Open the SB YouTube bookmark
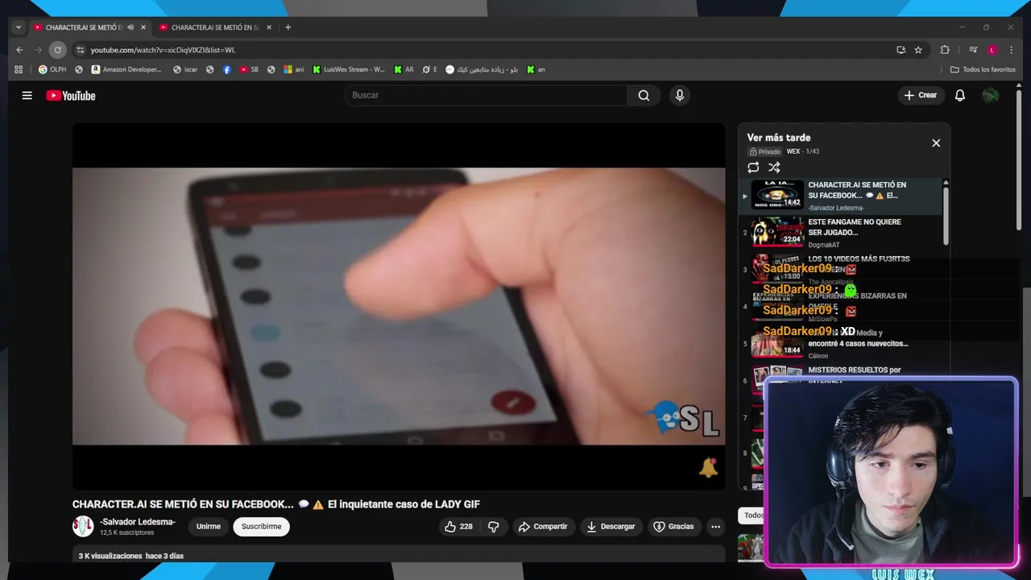The image size is (1031, 580). coord(249,69)
